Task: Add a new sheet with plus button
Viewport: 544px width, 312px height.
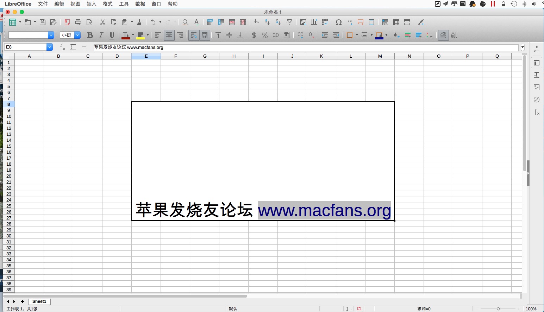Action: pyautogui.click(x=23, y=301)
